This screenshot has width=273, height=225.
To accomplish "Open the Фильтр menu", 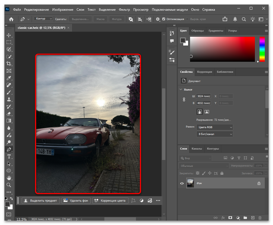I will (x=124, y=9).
